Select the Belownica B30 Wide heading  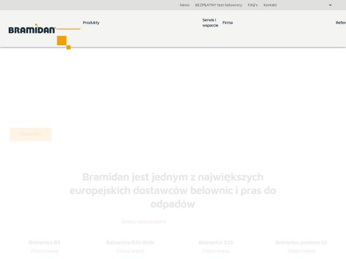[x=130, y=242]
